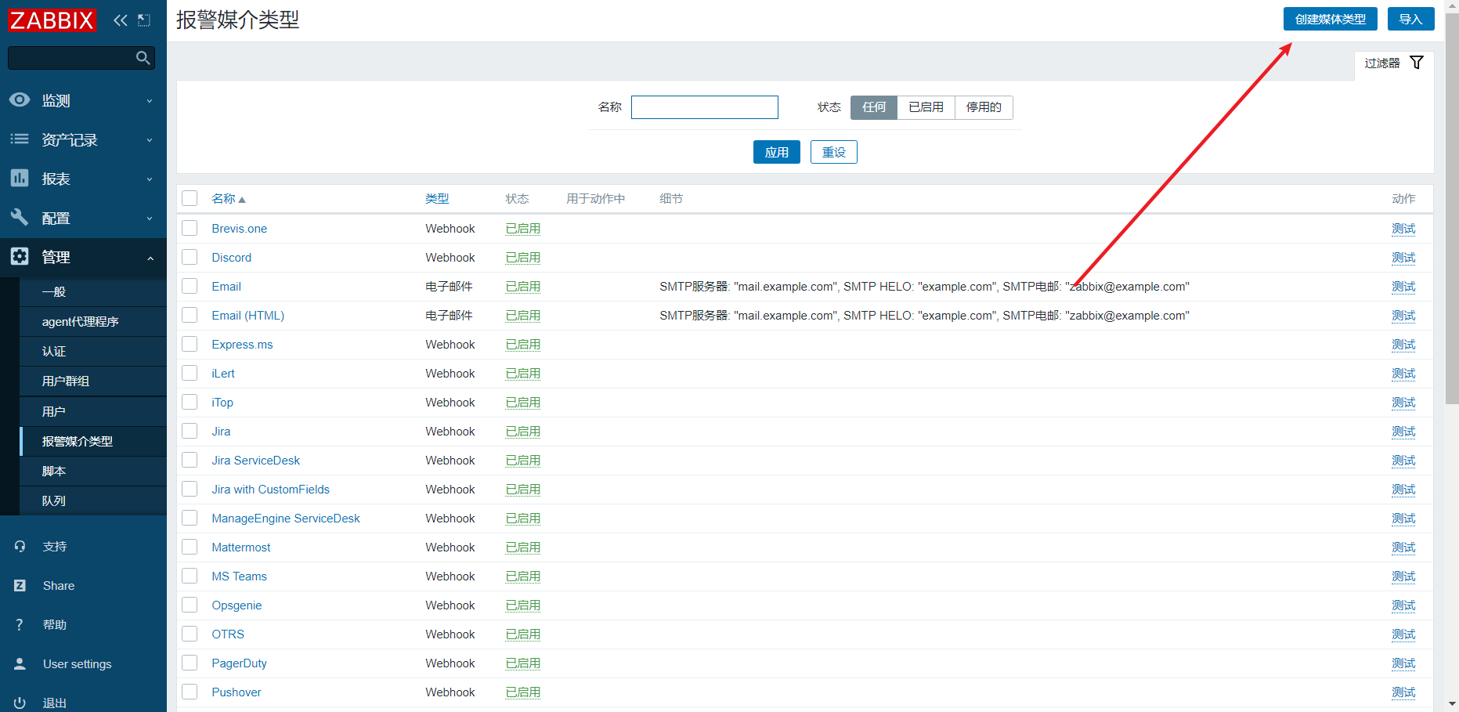Click the filter funnel icon
This screenshot has height=712, width=1459.
click(x=1417, y=63)
